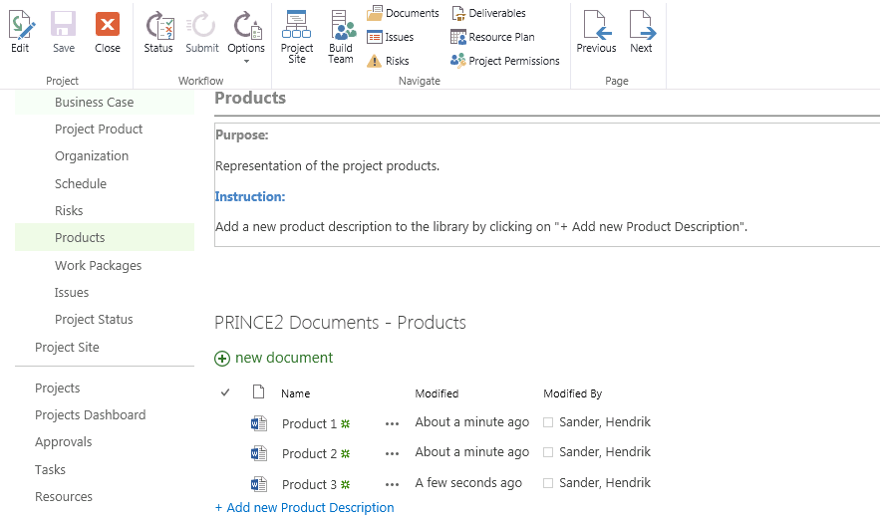Open the Approvals link
Image resolution: width=880 pixels, height=518 pixels.
[x=64, y=442]
